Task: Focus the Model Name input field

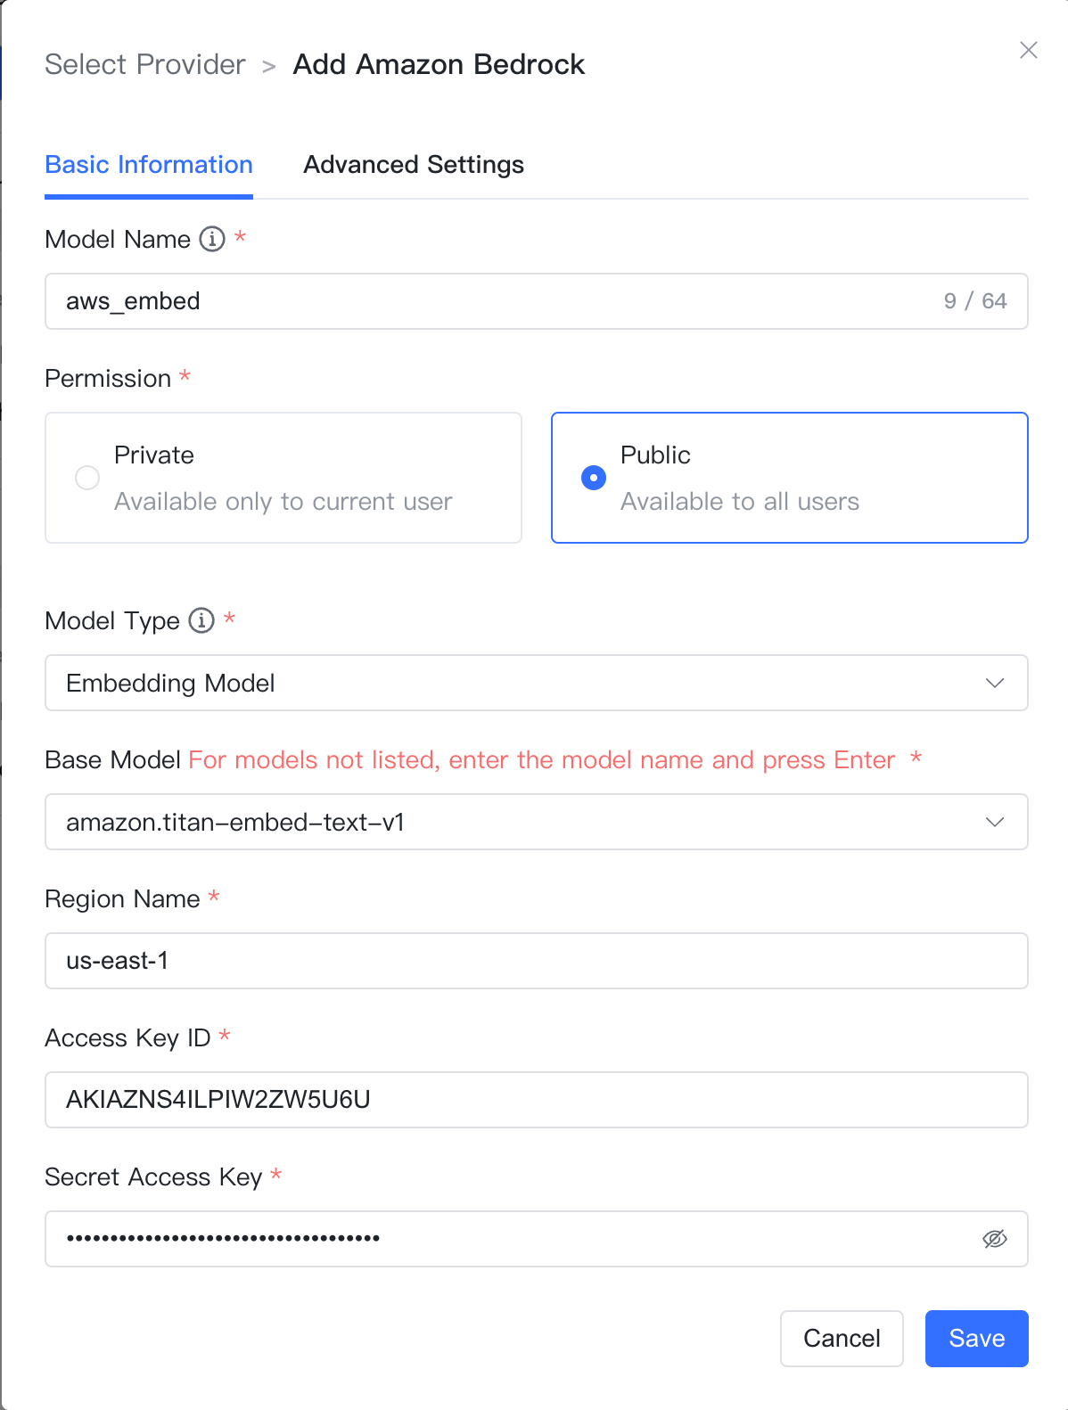Action: [537, 301]
